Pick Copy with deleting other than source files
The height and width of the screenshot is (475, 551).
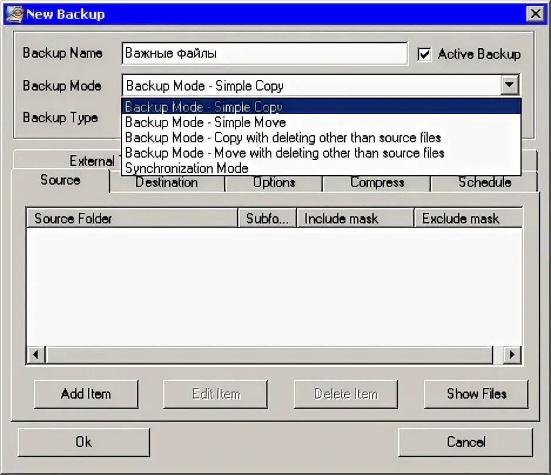pyautogui.click(x=321, y=138)
